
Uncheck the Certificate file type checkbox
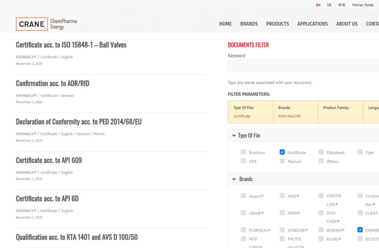(x=282, y=152)
